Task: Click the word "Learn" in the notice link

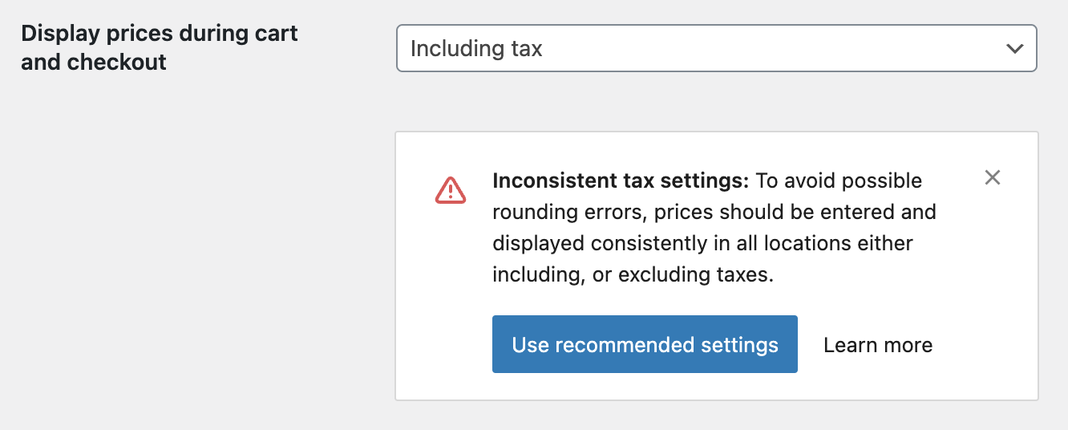Action: tap(850, 345)
